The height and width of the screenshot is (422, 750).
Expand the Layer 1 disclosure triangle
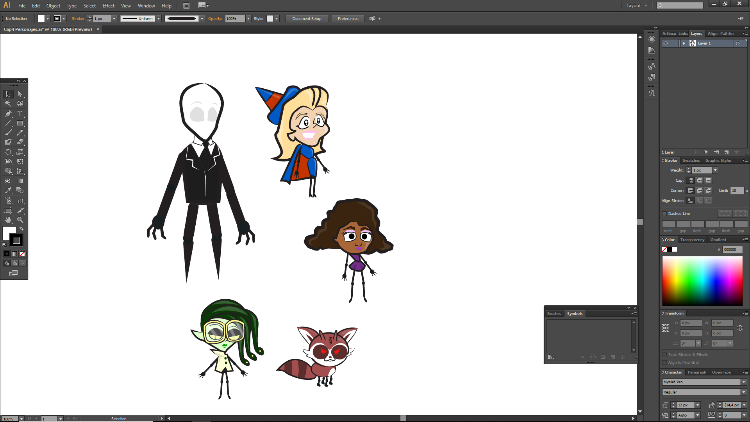[684, 43]
